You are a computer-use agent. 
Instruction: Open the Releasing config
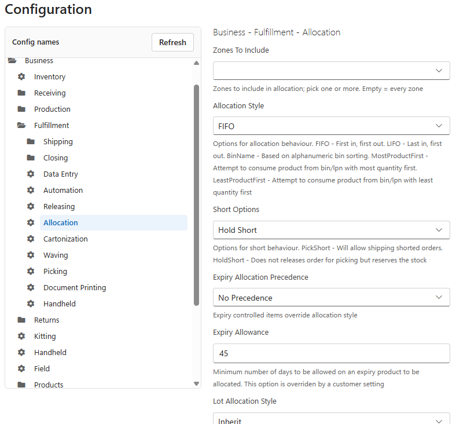pos(59,206)
